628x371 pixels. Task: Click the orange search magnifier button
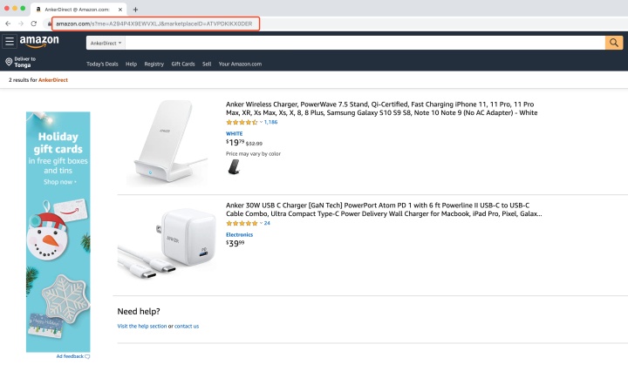(613, 43)
